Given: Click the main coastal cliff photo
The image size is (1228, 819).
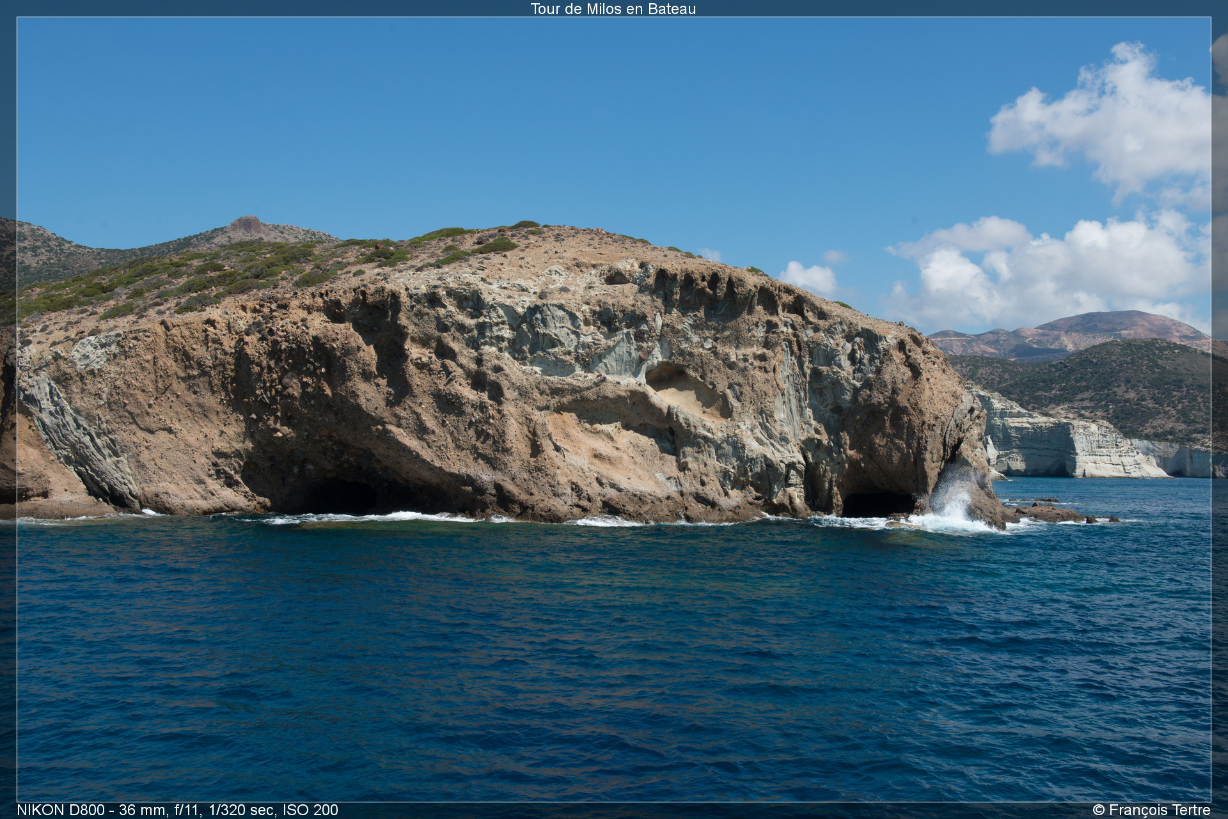Looking at the screenshot, I should click(x=613, y=409).
